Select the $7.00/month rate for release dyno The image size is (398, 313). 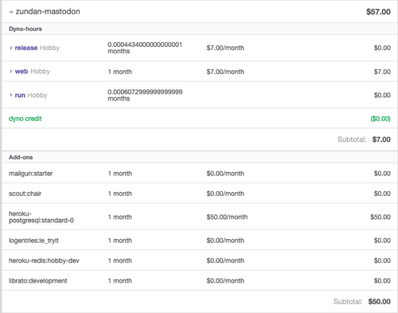point(225,48)
